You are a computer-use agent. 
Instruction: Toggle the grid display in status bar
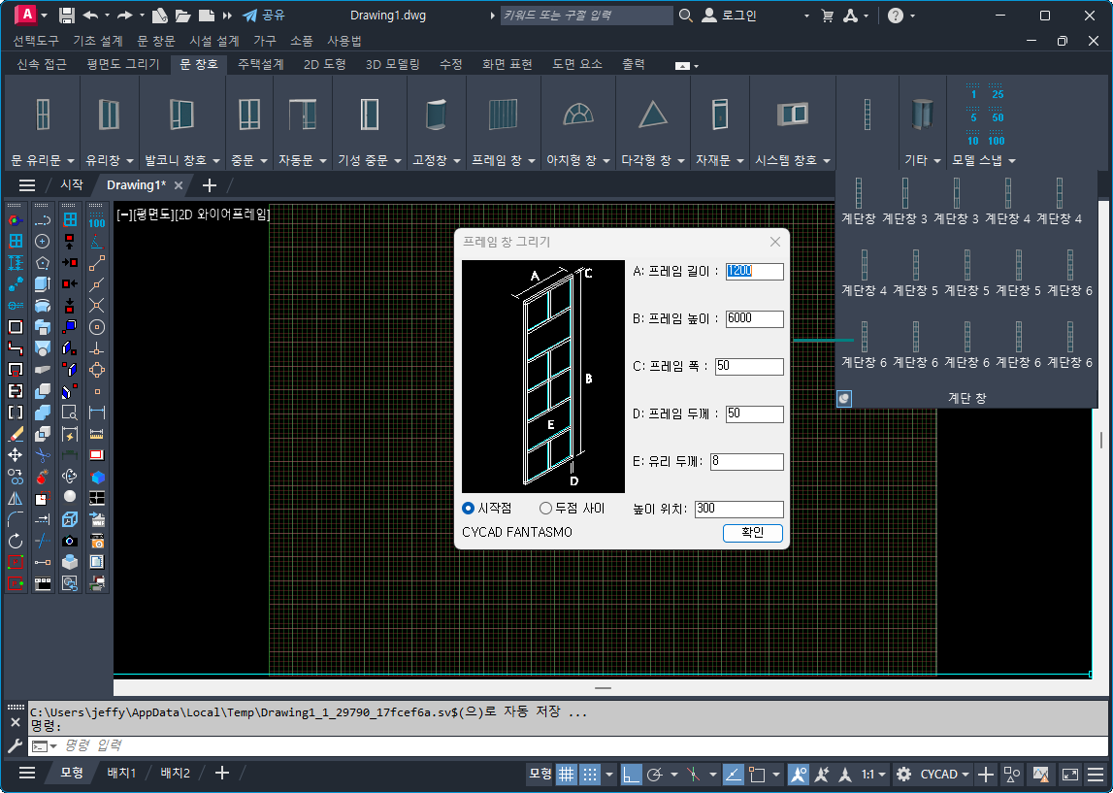point(566,774)
